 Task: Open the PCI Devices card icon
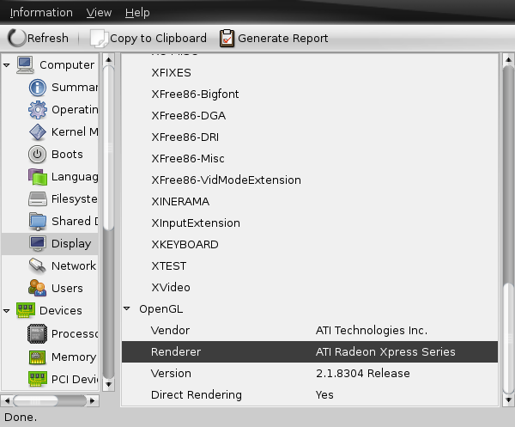click(38, 380)
